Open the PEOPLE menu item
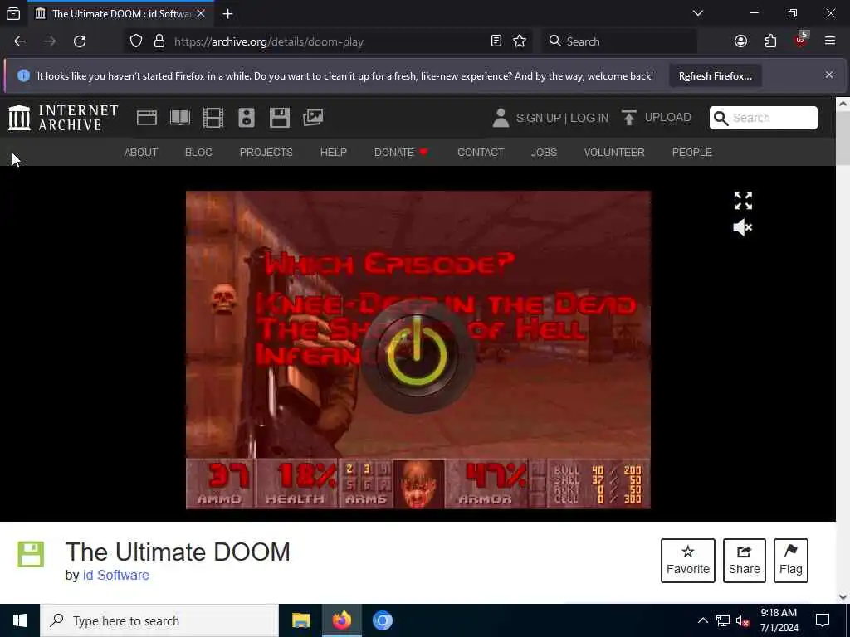850x637 pixels. [692, 153]
